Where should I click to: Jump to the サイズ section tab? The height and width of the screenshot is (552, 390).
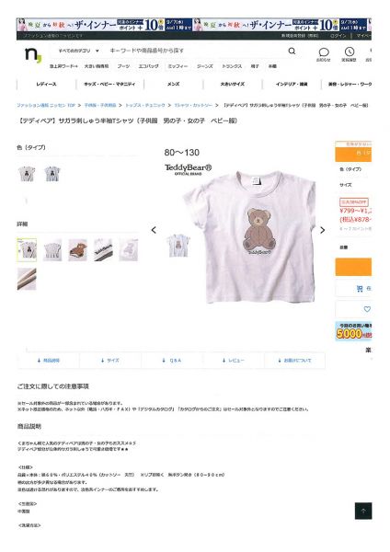(x=110, y=361)
